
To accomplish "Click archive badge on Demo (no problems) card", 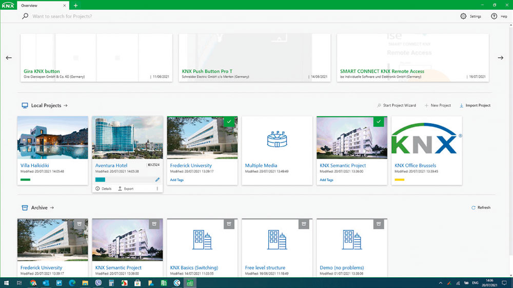I will (x=379, y=224).
